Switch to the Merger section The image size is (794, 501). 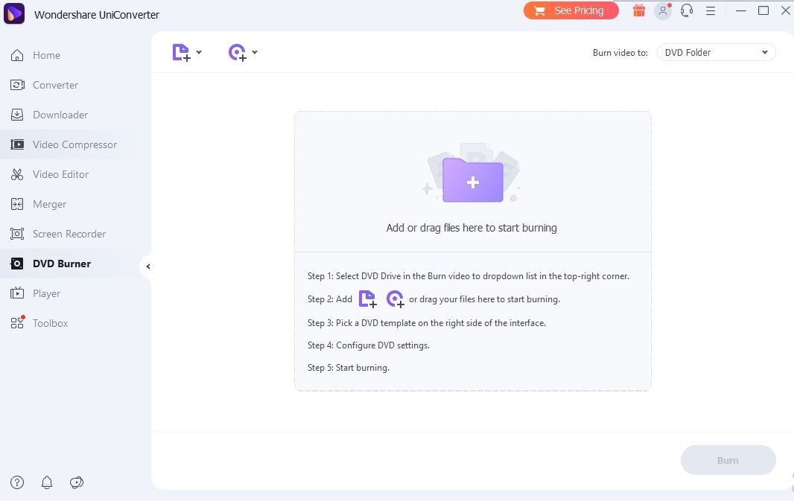[50, 205]
